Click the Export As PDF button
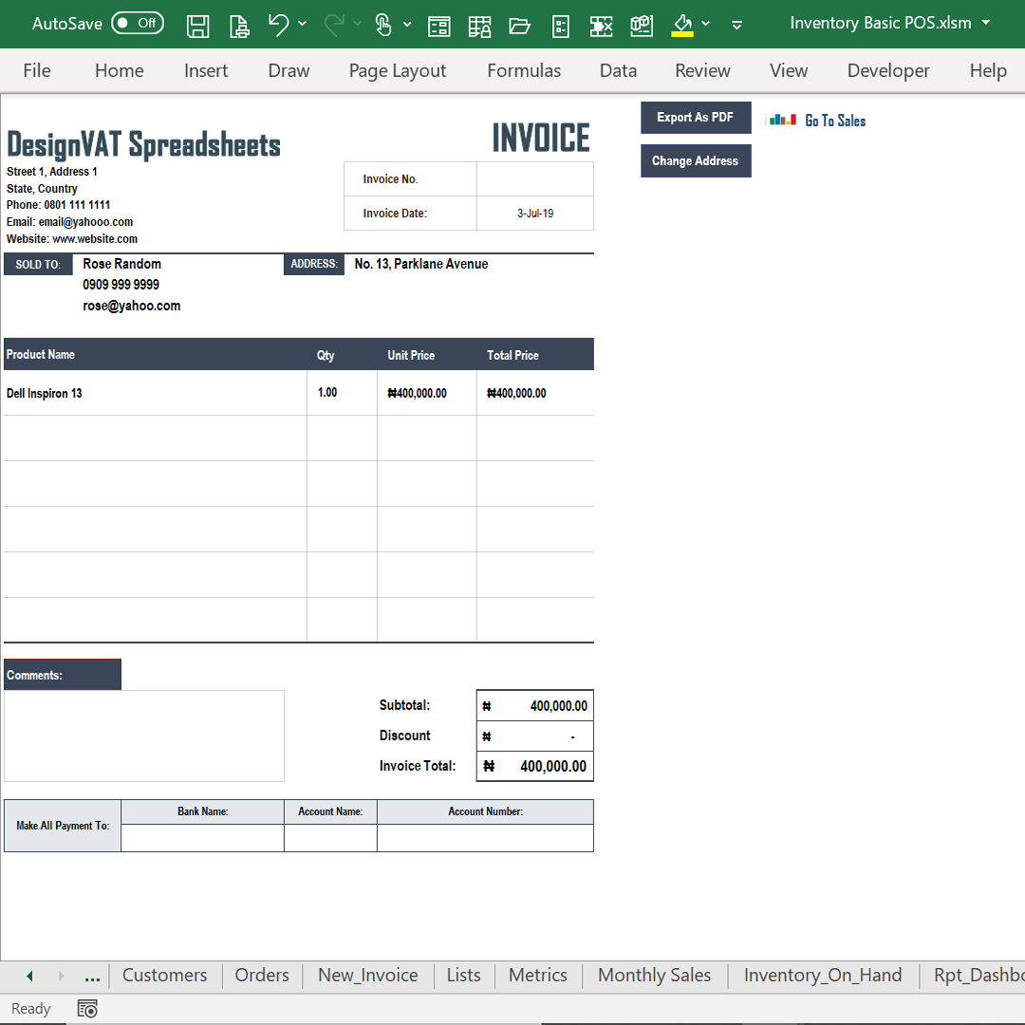Screen dimensions: 1025x1025 [696, 117]
